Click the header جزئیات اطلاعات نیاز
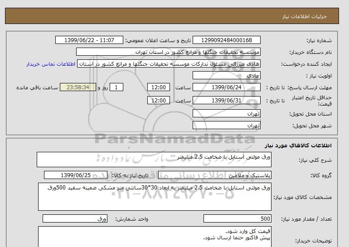 305,16
